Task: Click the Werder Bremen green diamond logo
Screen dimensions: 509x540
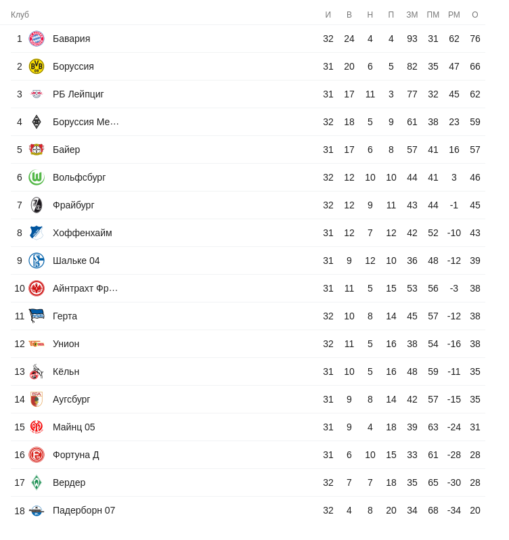Action: pos(37,482)
